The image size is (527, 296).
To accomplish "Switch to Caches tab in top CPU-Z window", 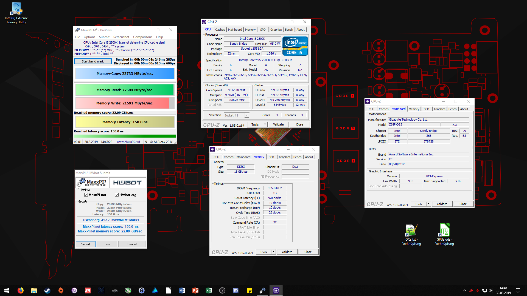I will (220, 30).
